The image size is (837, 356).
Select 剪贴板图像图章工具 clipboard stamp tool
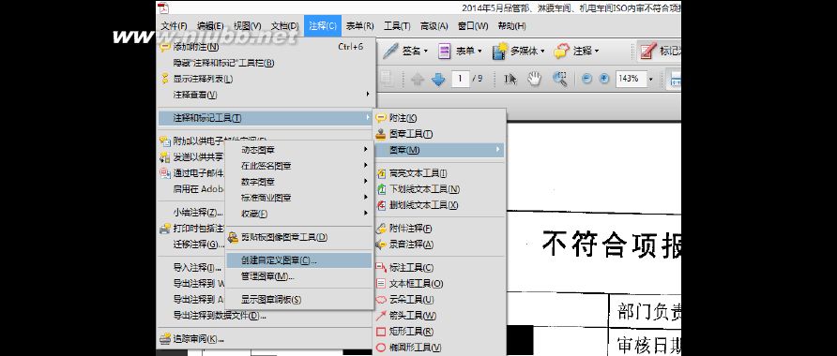click(299, 237)
